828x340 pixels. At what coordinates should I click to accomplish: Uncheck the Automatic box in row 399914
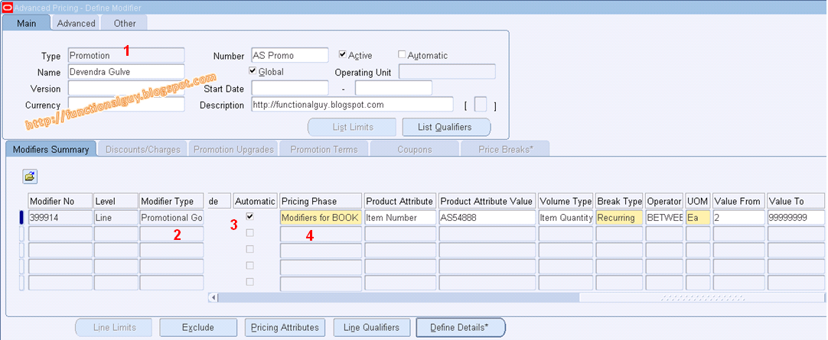pyautogui.click(x=250, y=217)
